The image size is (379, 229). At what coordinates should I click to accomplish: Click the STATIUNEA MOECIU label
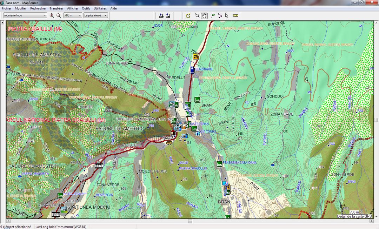[x=89, y=207]
